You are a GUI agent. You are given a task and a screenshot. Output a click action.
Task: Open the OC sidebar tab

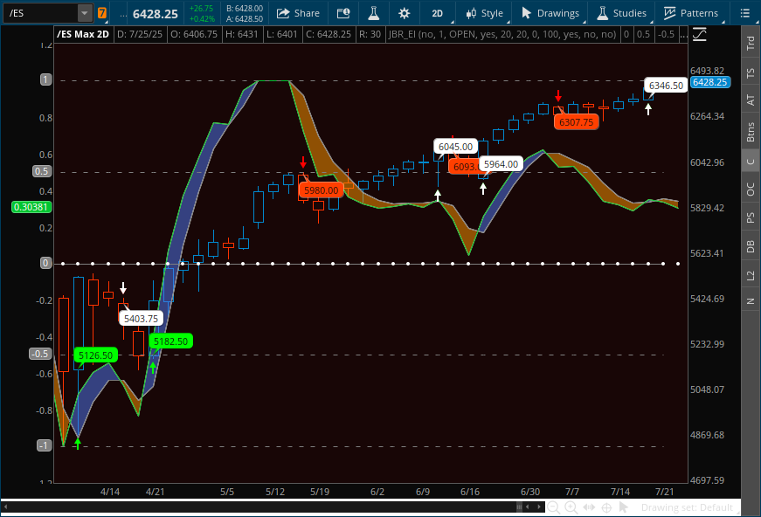(751, 190)
